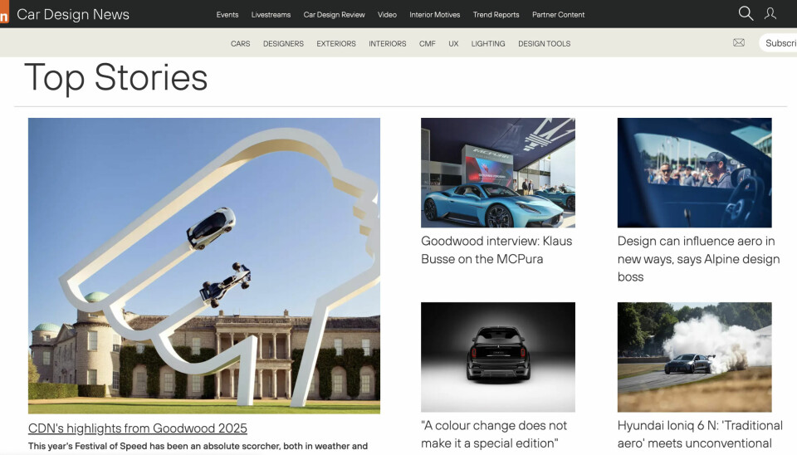Select the INTERIORS category

pyautogui.click(x=388, y=44)
